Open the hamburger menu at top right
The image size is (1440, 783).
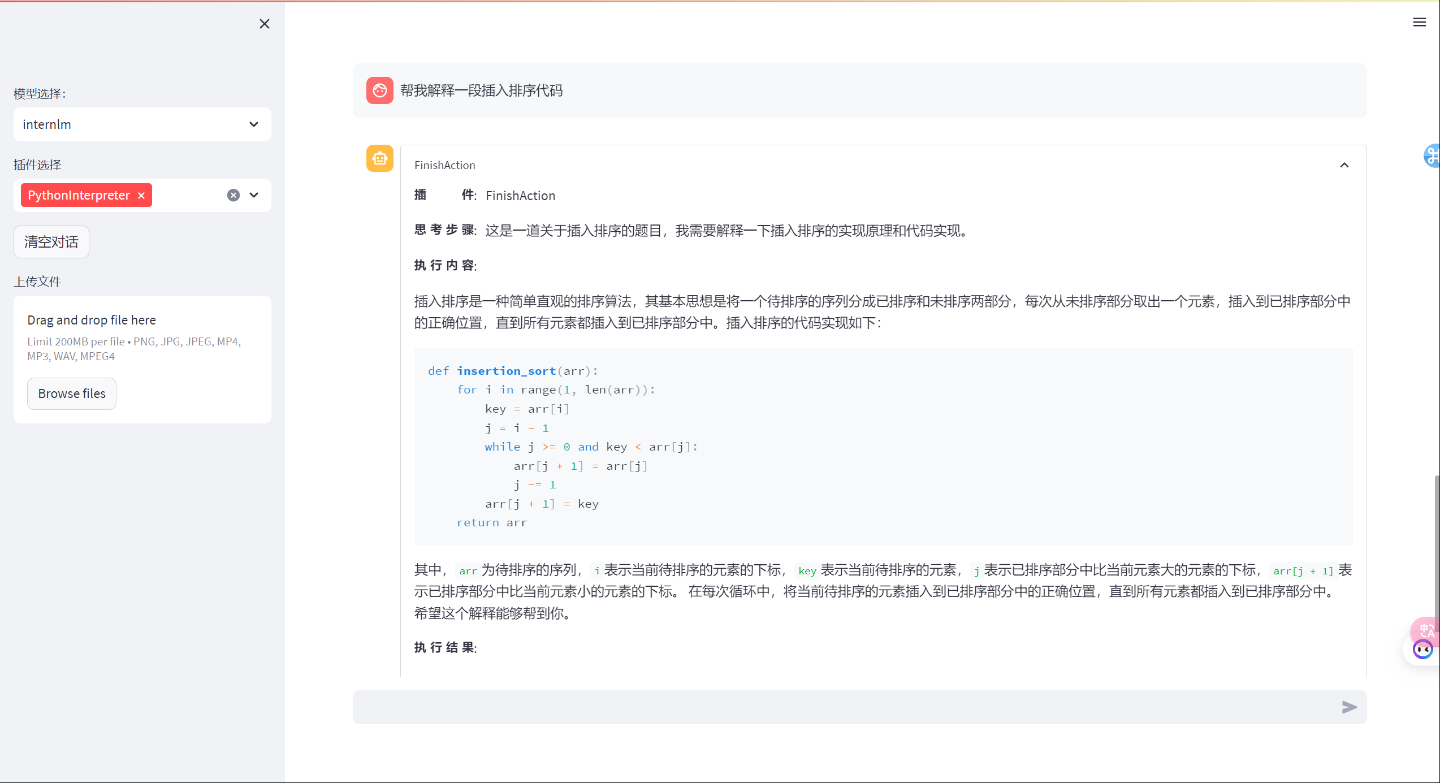pos(1419,23)
